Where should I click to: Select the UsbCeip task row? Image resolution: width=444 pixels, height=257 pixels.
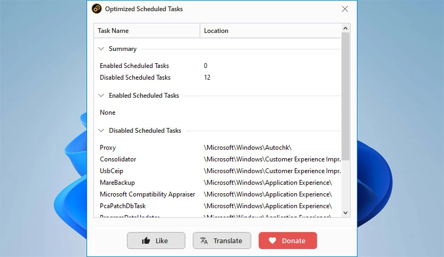pos(217,171)
